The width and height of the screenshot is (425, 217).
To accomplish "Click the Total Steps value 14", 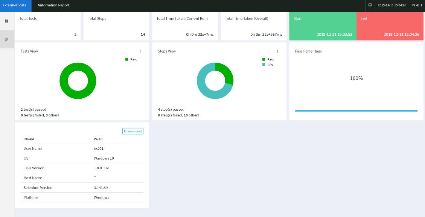I will [143, 34].
